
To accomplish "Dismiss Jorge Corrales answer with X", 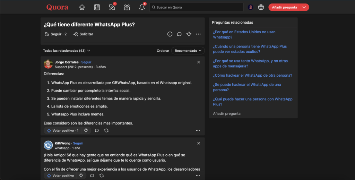I will point(199,62).
